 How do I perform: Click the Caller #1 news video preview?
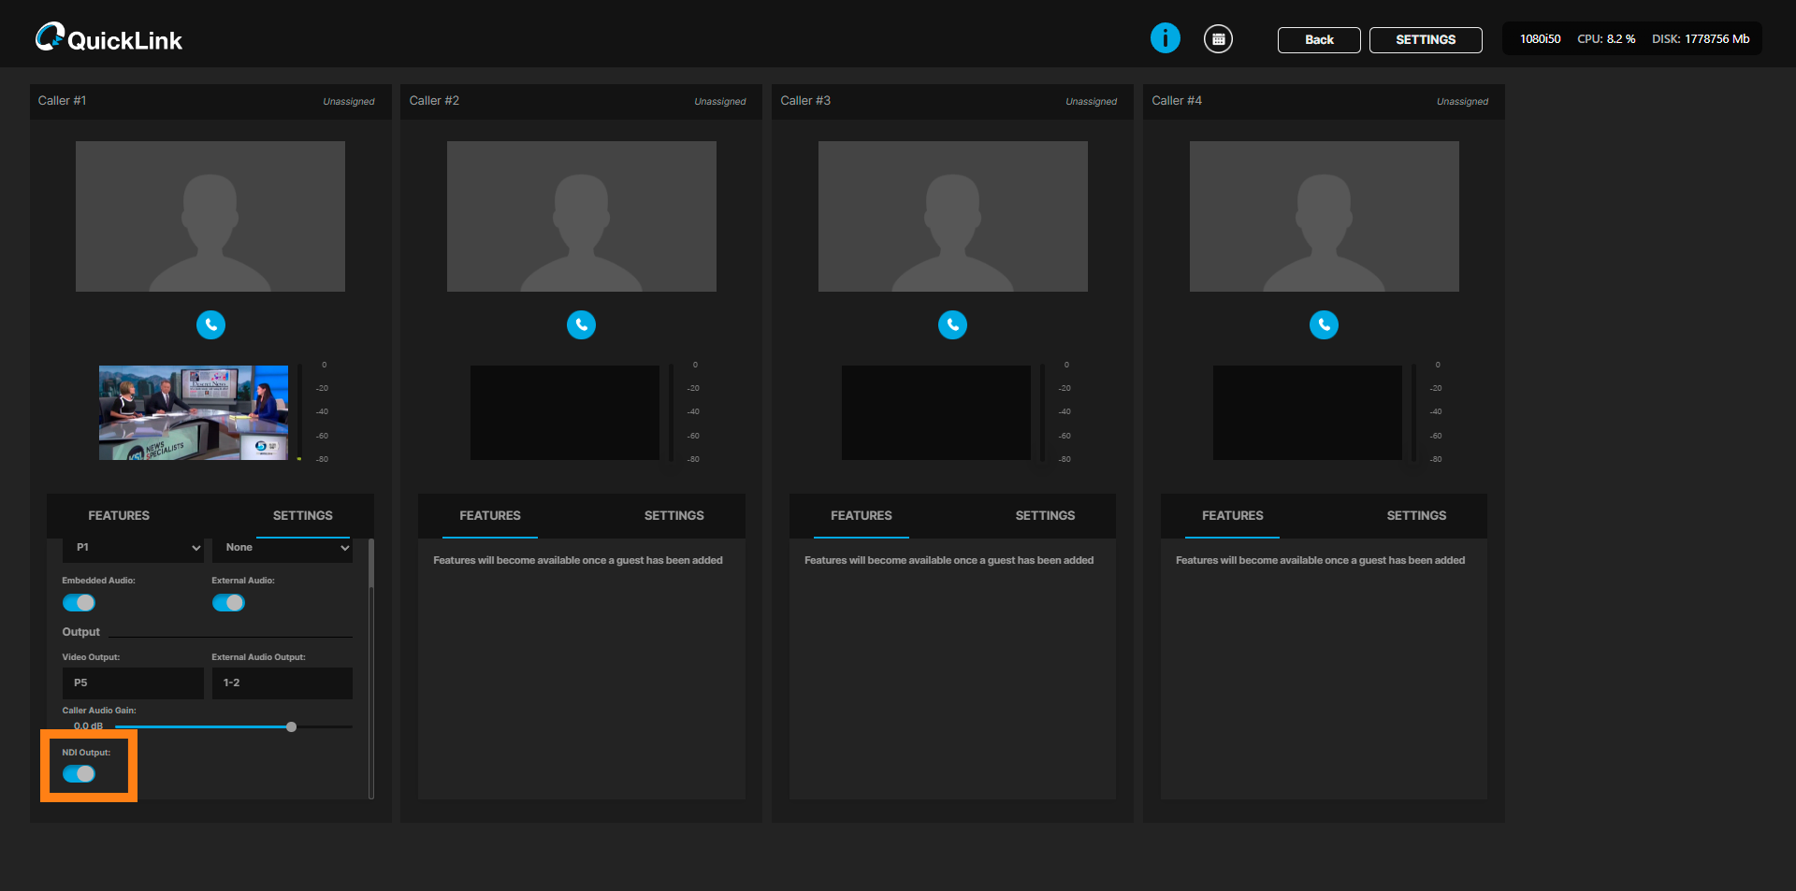click(194, 412)
